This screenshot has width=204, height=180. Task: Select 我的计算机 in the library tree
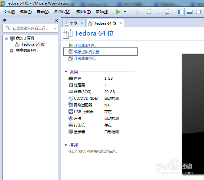tap(25, 38)
